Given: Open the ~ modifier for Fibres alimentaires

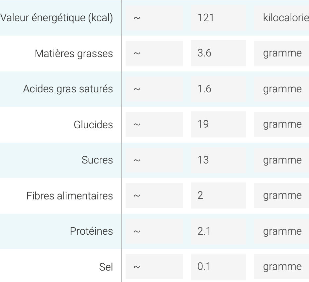Looking at the screenshot, I should click(154, 196).
